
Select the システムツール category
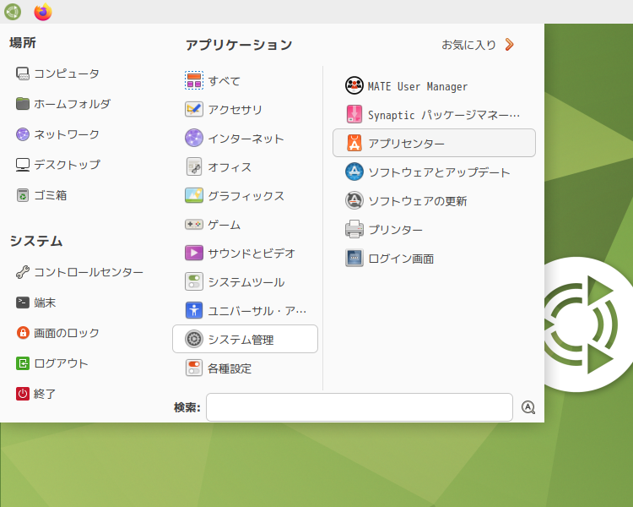pyautogui.click(x=245, y=281)
